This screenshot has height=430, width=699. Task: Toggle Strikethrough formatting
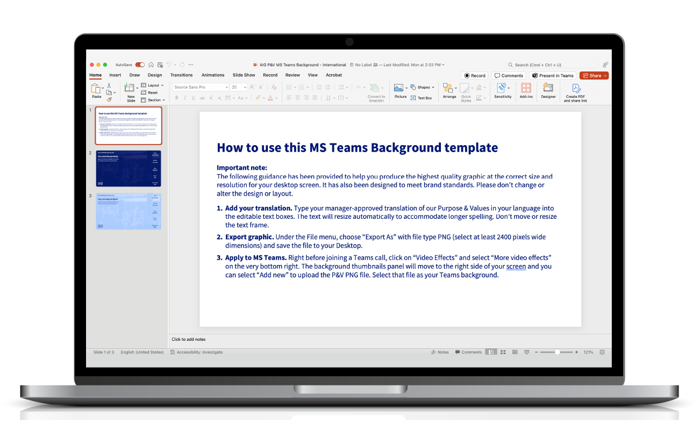[202, 98]
